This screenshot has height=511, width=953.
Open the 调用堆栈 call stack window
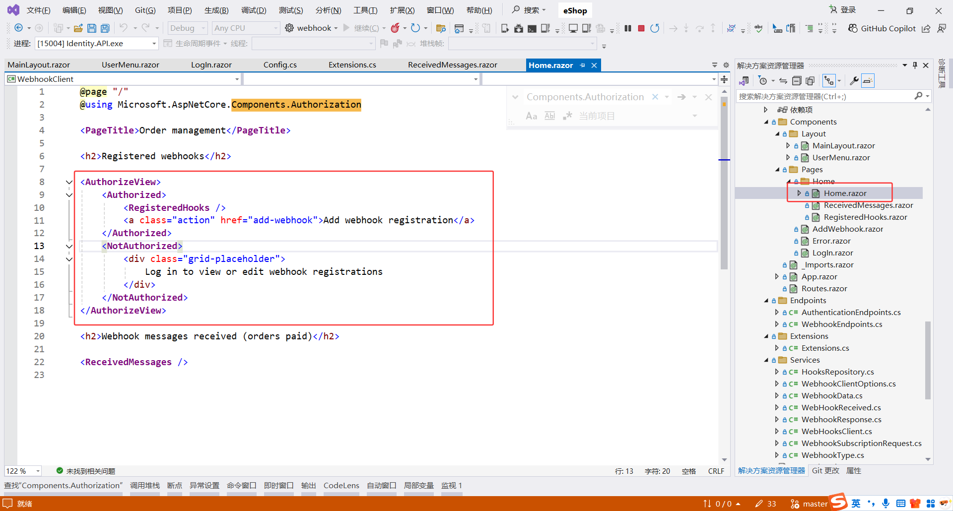(145, 486)
